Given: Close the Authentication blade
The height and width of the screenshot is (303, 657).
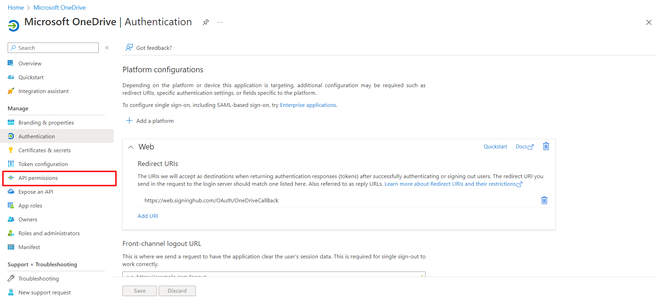Looking at the screenshot, I should [649, 22].
